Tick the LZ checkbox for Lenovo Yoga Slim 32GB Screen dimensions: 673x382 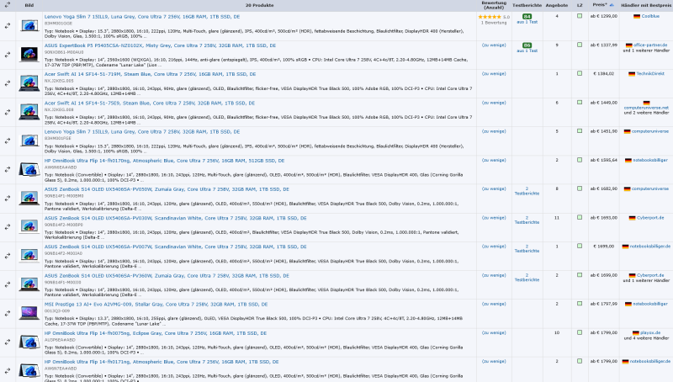coord(580,131)
